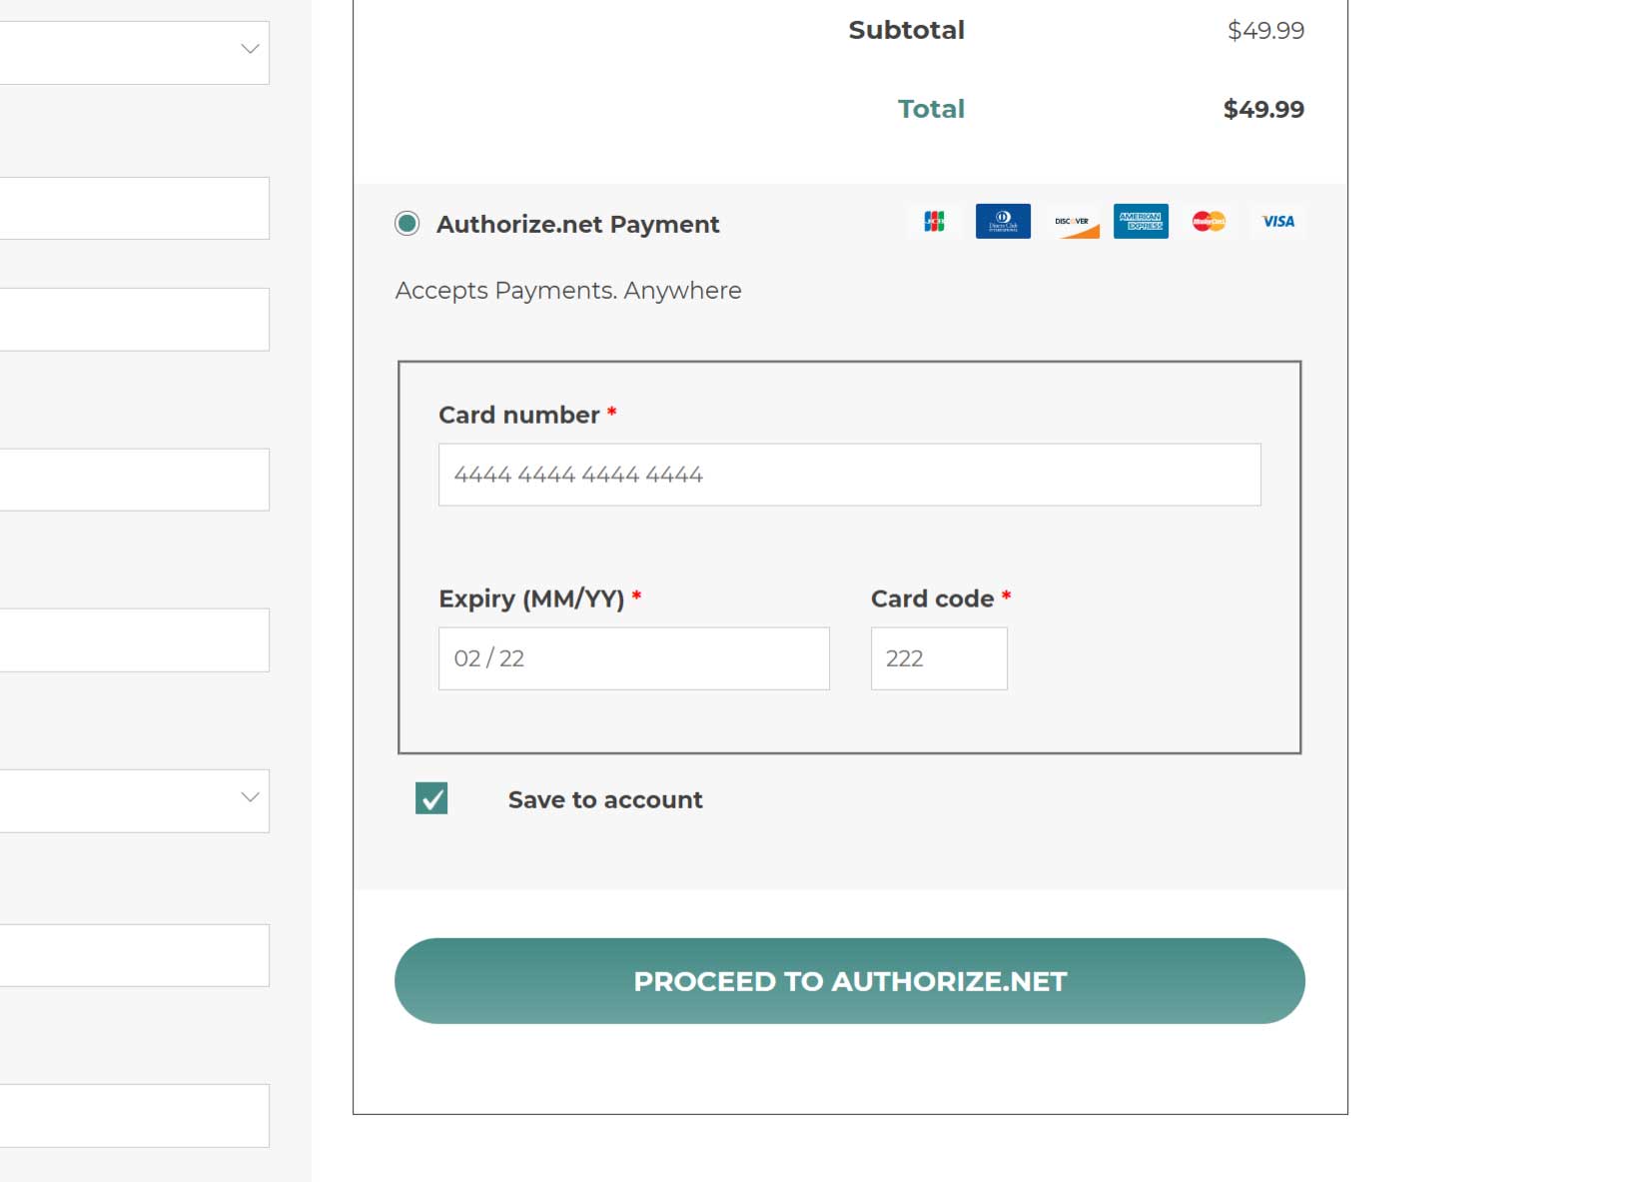Click the Card number field label
1636x1182 pixels.
(519, 415)
